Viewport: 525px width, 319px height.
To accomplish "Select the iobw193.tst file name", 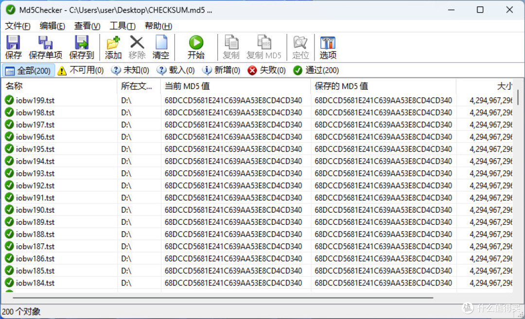I will coord(35,173).
